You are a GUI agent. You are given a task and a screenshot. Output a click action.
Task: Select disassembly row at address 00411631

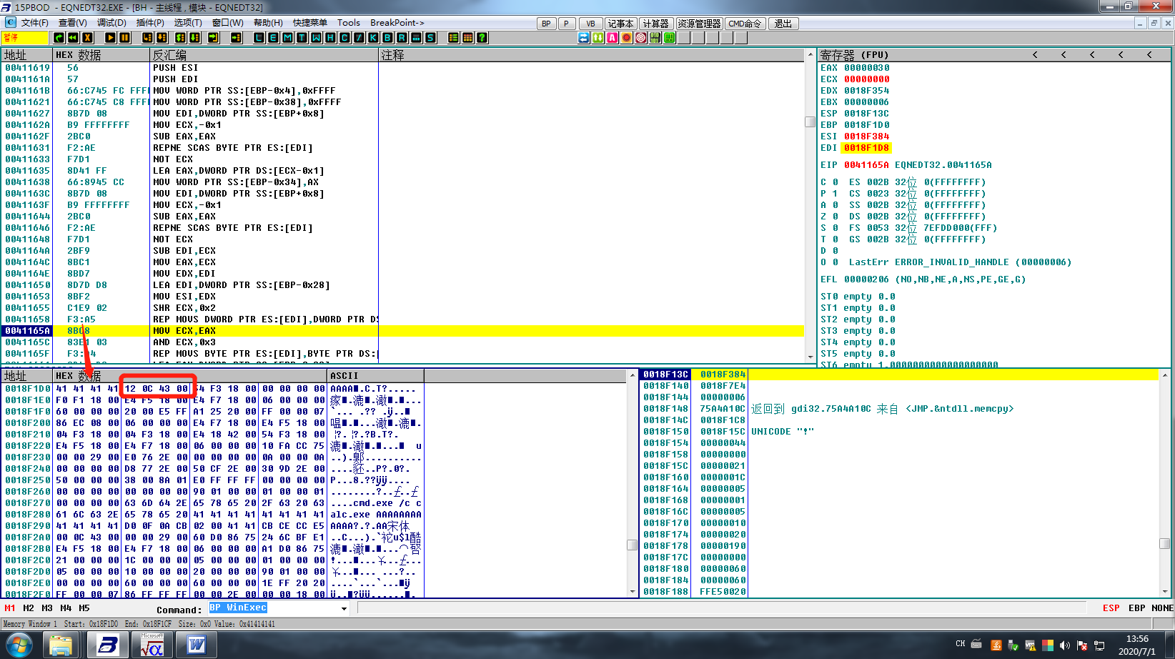404,148
